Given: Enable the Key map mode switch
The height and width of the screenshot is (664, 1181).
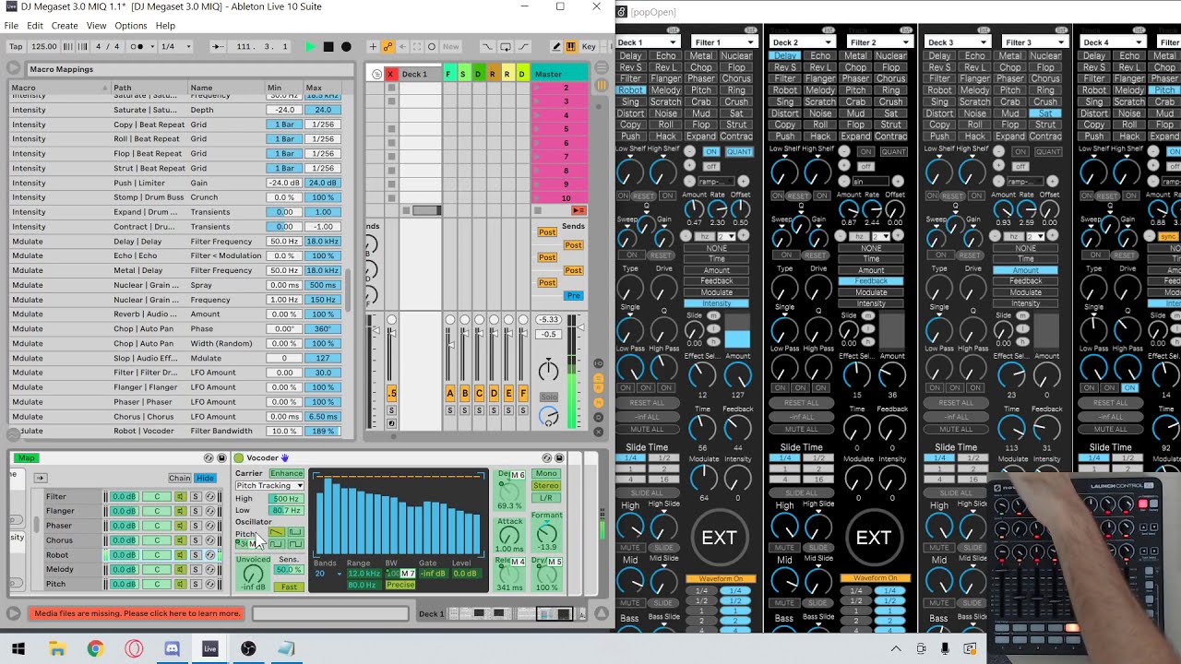Looking at the screenshot, I should click(x=589, y=46).
